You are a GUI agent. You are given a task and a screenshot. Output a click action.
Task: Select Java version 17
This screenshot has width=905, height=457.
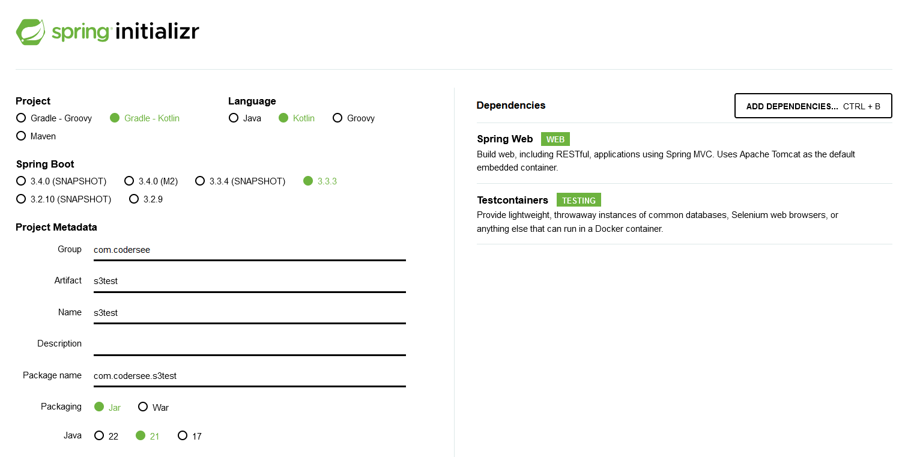click(182, 435)
